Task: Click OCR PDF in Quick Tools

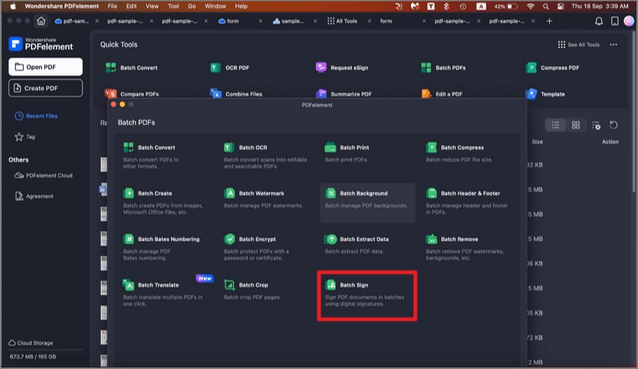Action: (230, 67)
